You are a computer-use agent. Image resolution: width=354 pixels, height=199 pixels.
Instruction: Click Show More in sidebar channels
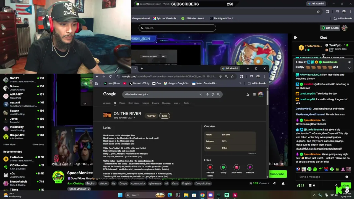[9, 145]
